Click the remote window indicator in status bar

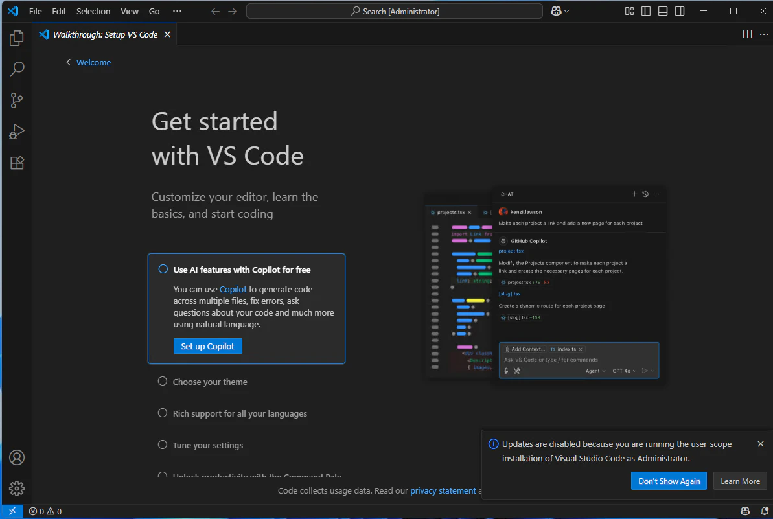coord(12,511)
